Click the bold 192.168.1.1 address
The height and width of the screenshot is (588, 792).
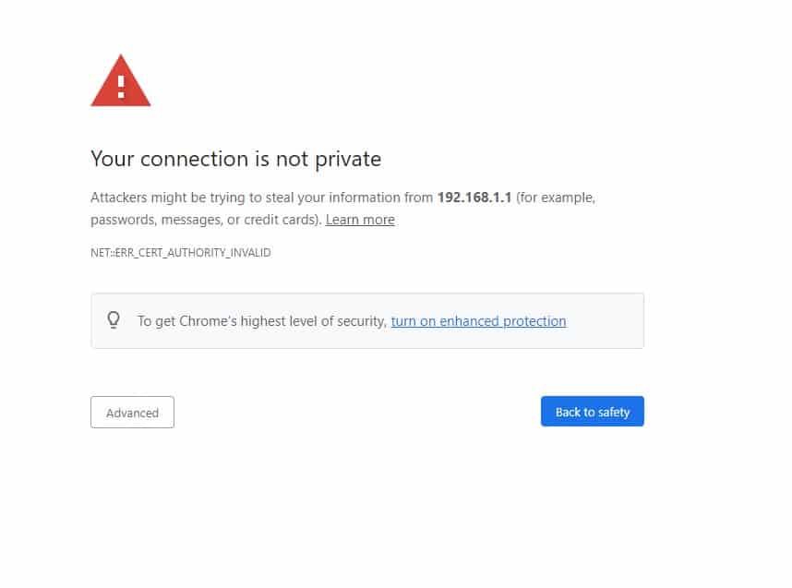(474, 198)
